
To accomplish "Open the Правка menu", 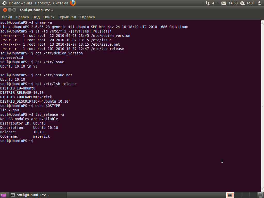I will pos(22,17).
